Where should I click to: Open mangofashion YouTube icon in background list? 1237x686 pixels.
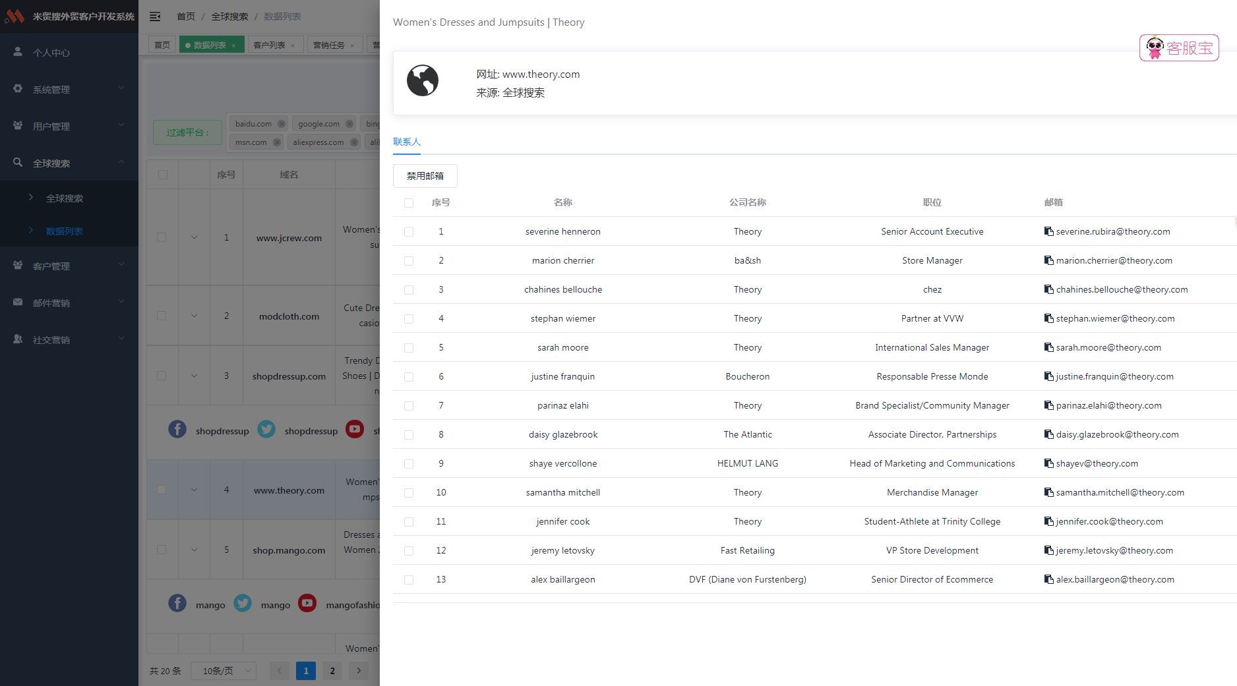click(307, 603)
